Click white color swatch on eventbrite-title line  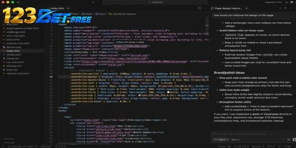[168, 92]
